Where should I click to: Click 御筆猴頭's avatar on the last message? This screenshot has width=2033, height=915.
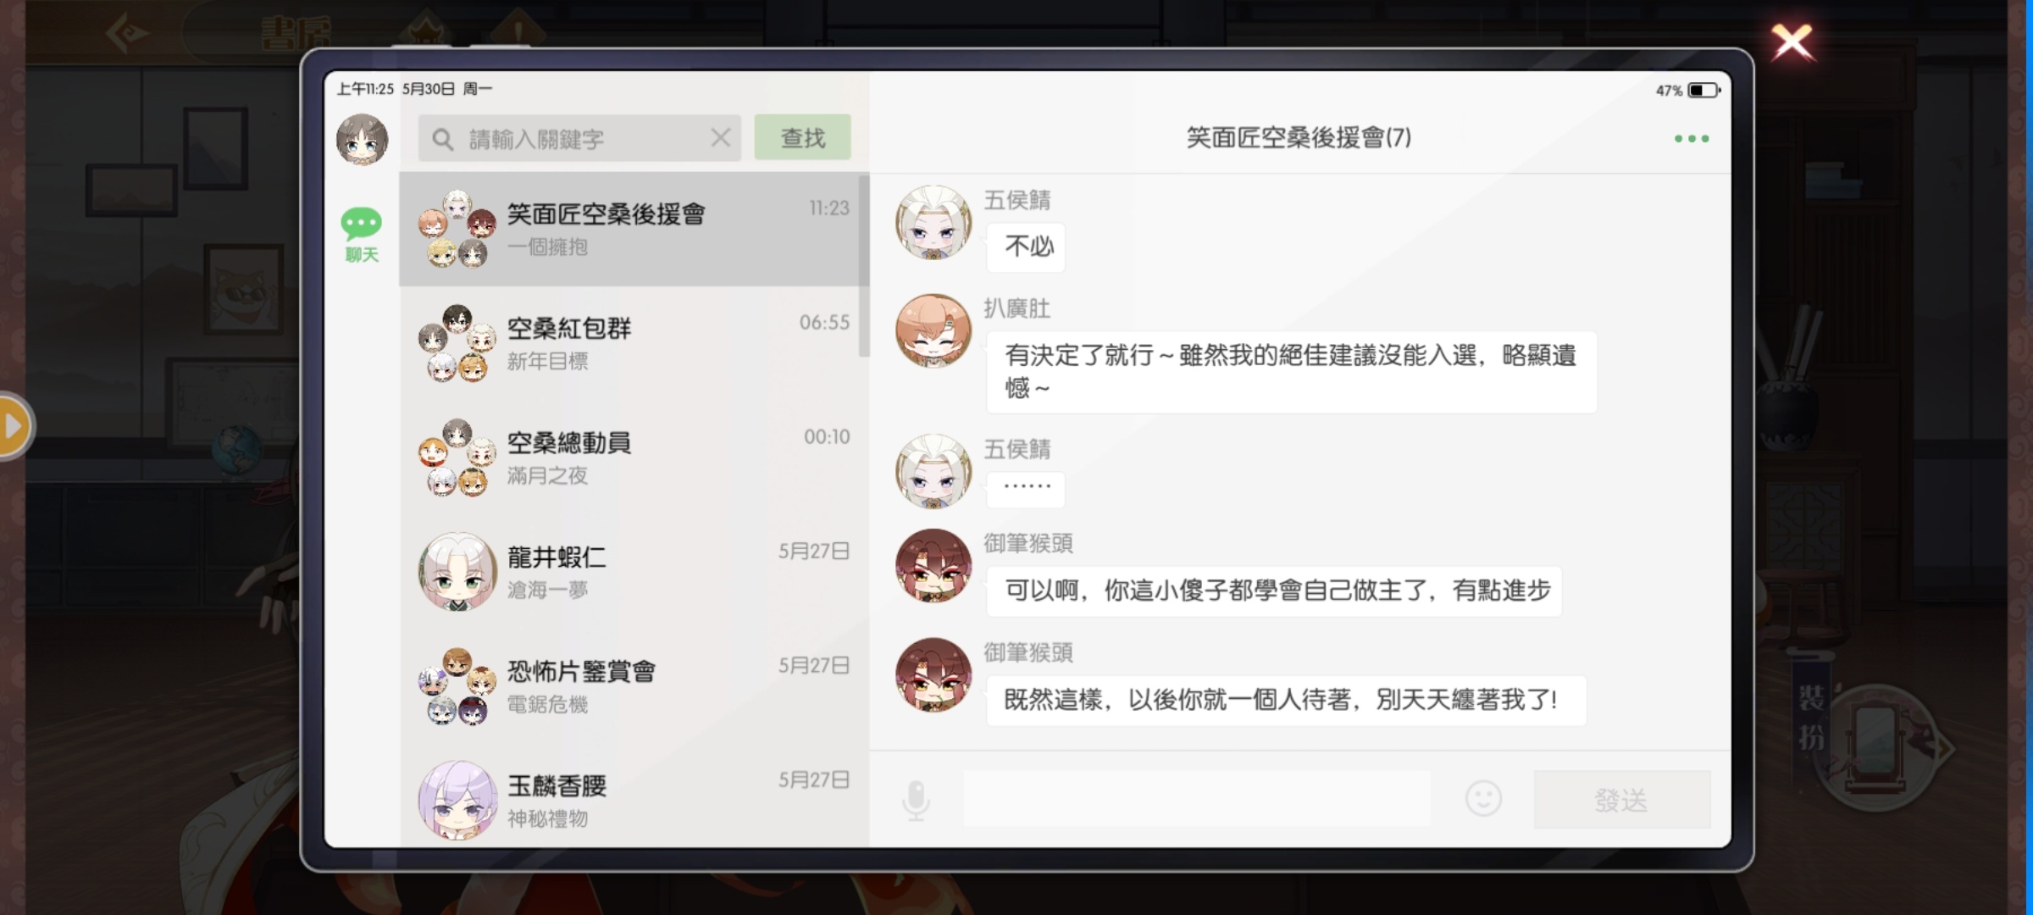933,674
